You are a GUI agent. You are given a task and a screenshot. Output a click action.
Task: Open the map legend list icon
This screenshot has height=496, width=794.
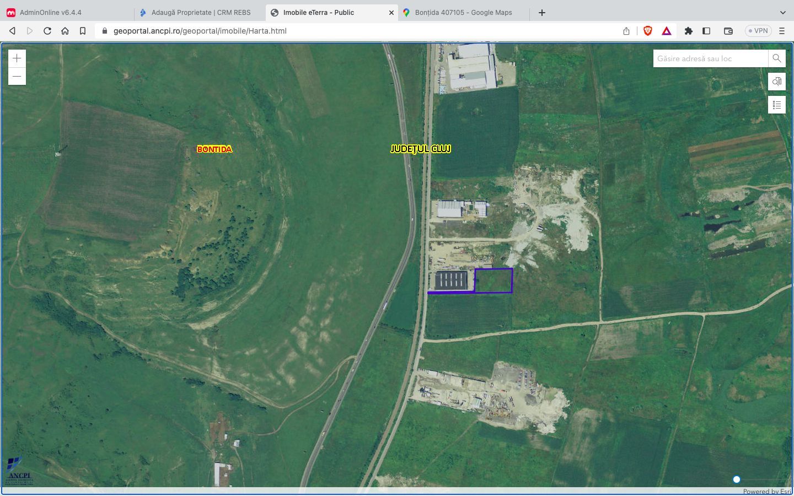(x=776, y=105)
